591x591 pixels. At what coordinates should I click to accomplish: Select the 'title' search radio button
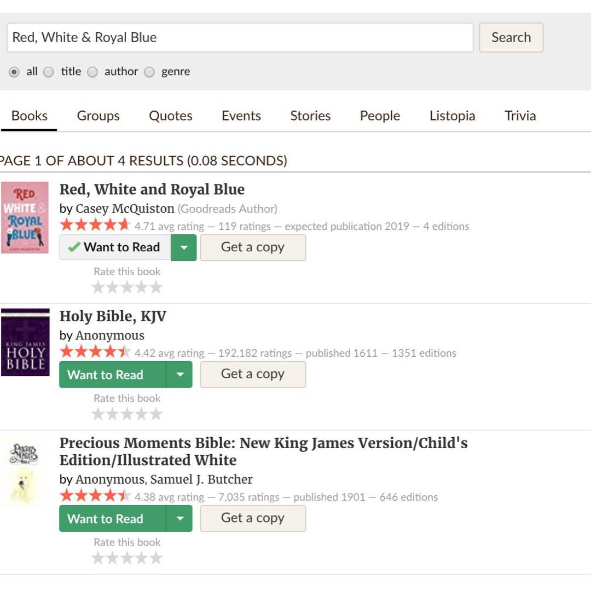coord(49,72)
